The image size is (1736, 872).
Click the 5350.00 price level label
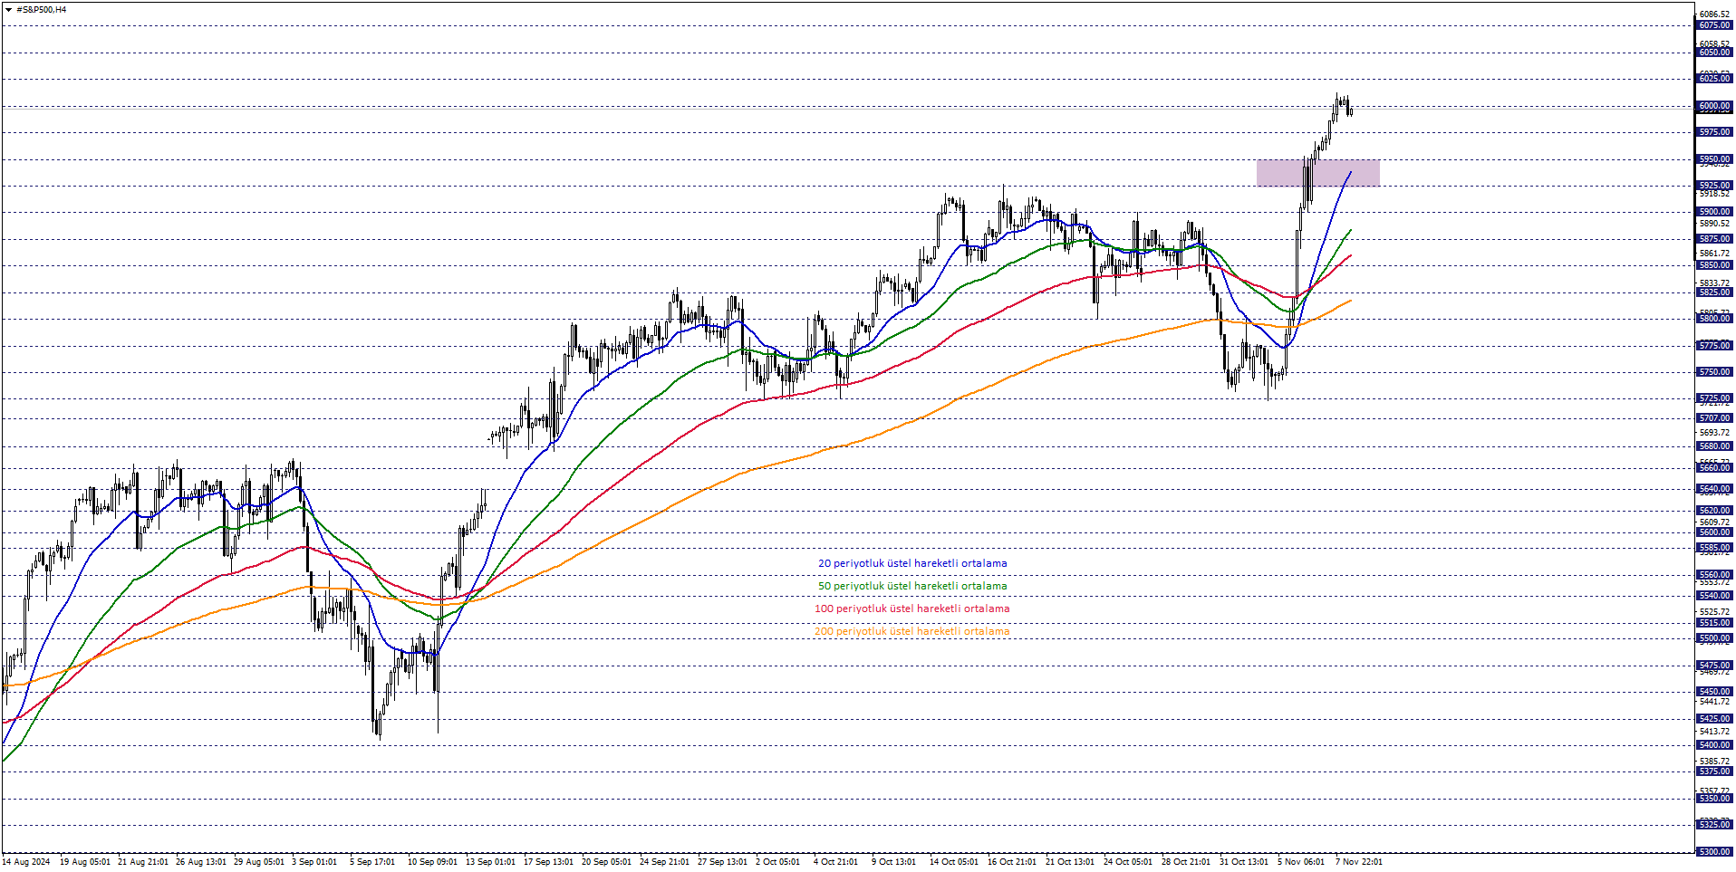[x=1714, y=799]
